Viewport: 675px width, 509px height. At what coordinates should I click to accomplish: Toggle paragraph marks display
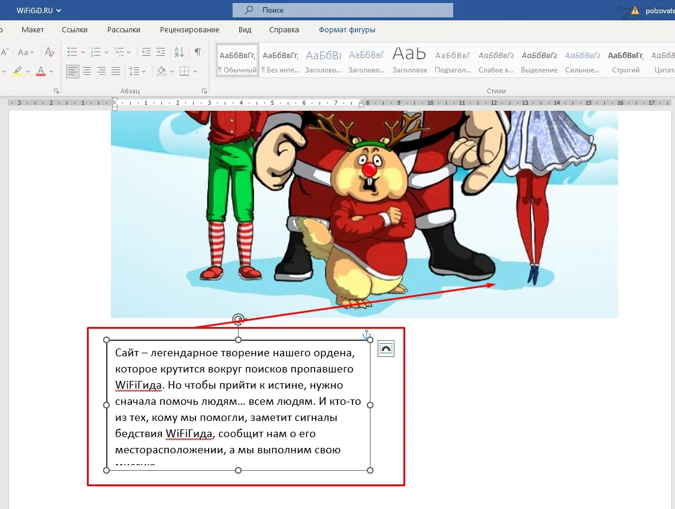pyautogui.click(x=198, y=52)
